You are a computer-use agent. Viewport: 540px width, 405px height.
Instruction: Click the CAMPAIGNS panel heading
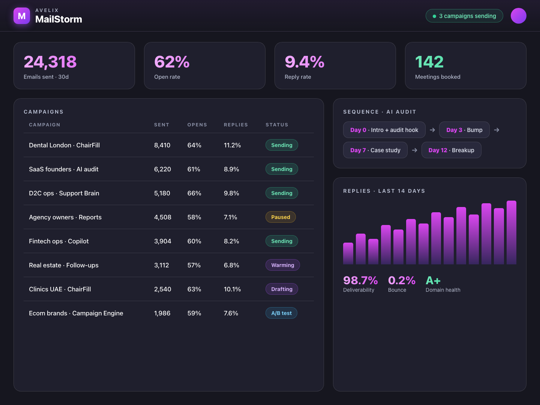(x=43, y=112)
